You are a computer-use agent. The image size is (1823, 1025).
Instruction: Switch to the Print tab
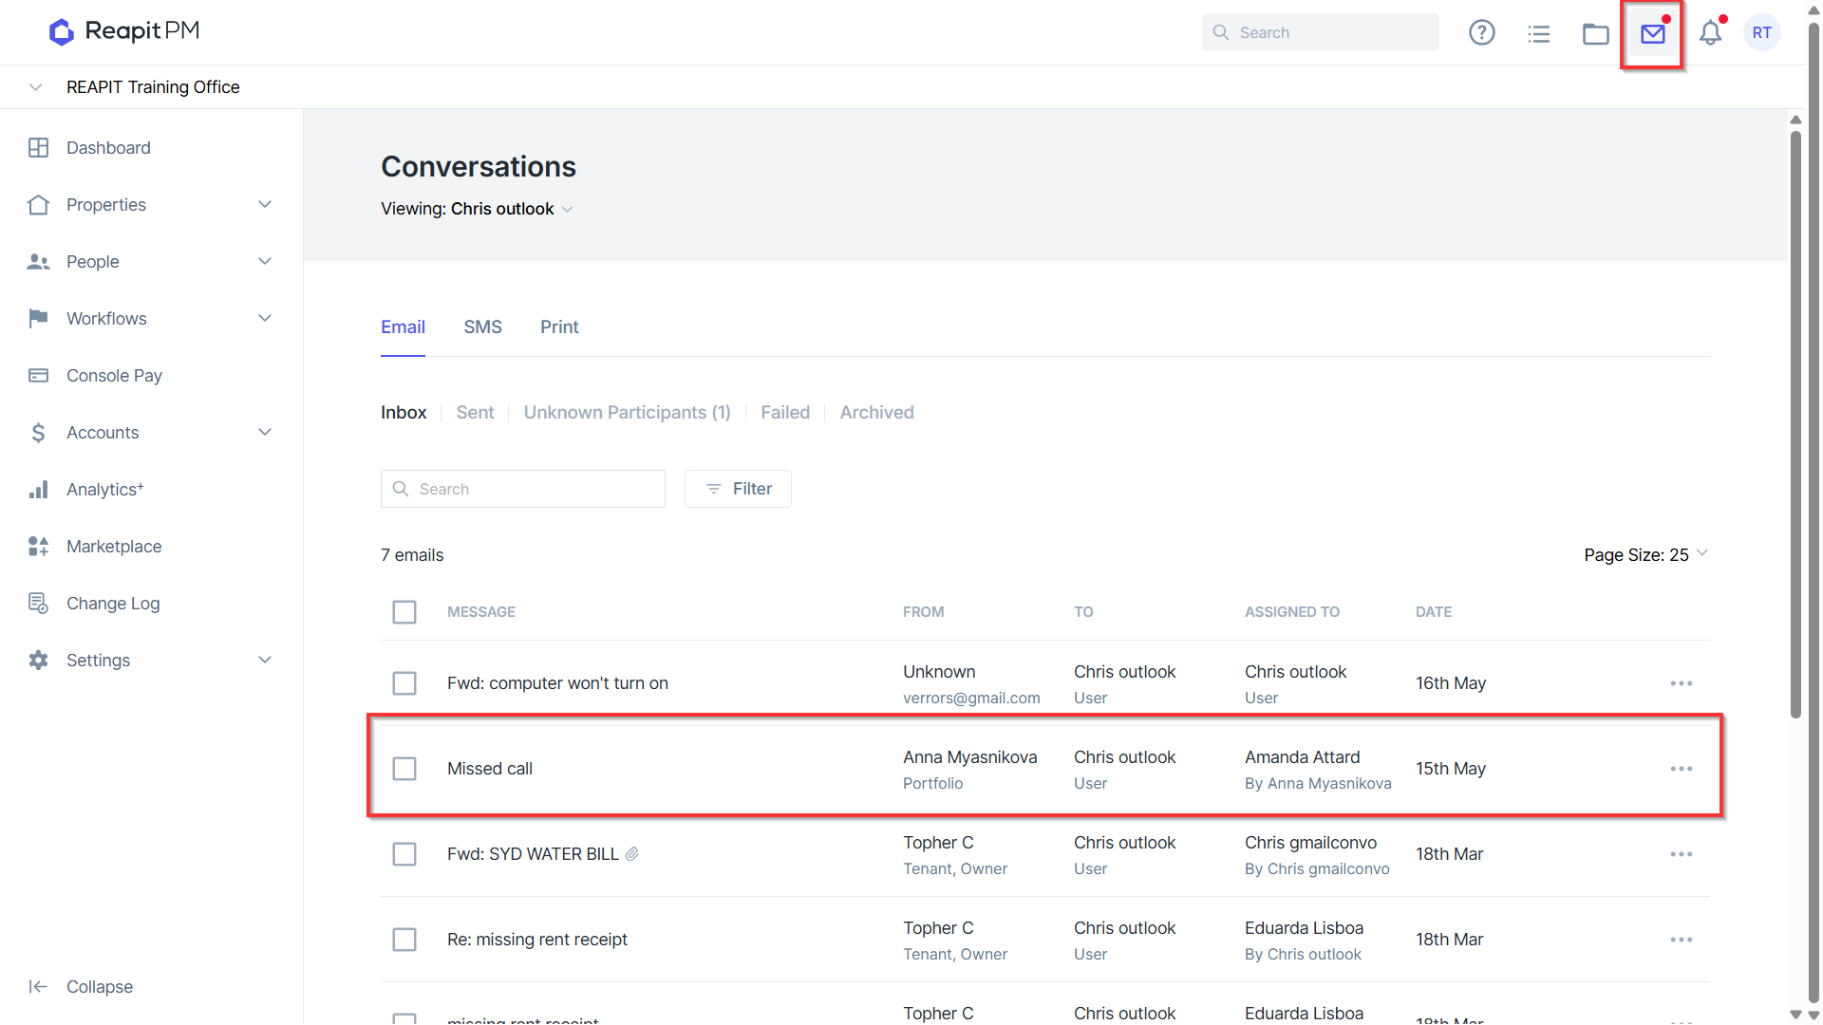click(x=559, y=327)
